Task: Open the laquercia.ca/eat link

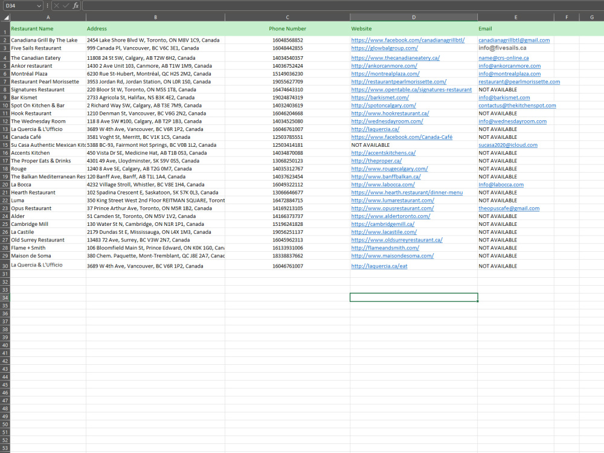Action: (379, 266)
